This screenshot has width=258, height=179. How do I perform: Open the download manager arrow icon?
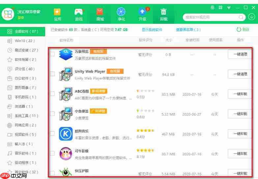coord(252,17)
